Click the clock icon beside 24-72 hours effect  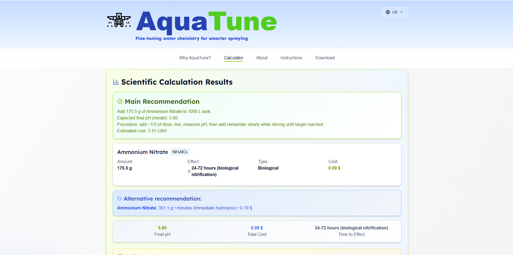[x=189, y=171]
